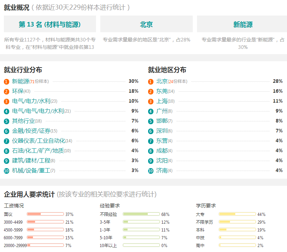Click the 本科 education bar at 19%
The height and width of the screenshot is (252, 287).
(x=237, y=229)
